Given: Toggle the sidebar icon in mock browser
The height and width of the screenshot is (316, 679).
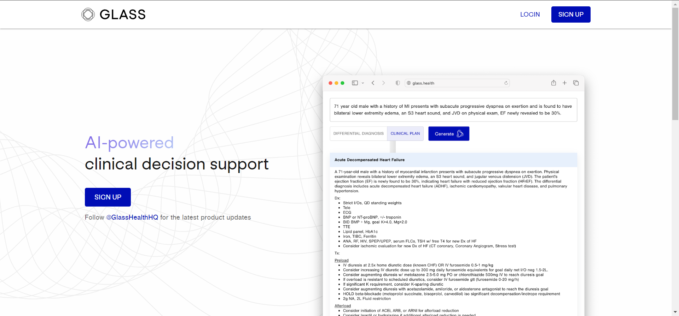Looking at the screenshot, I should coord(355,83).
